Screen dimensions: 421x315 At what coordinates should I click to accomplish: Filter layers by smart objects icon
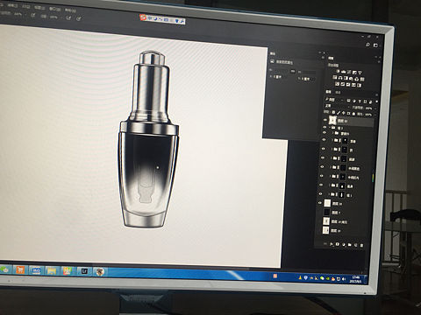coord(370,101)
